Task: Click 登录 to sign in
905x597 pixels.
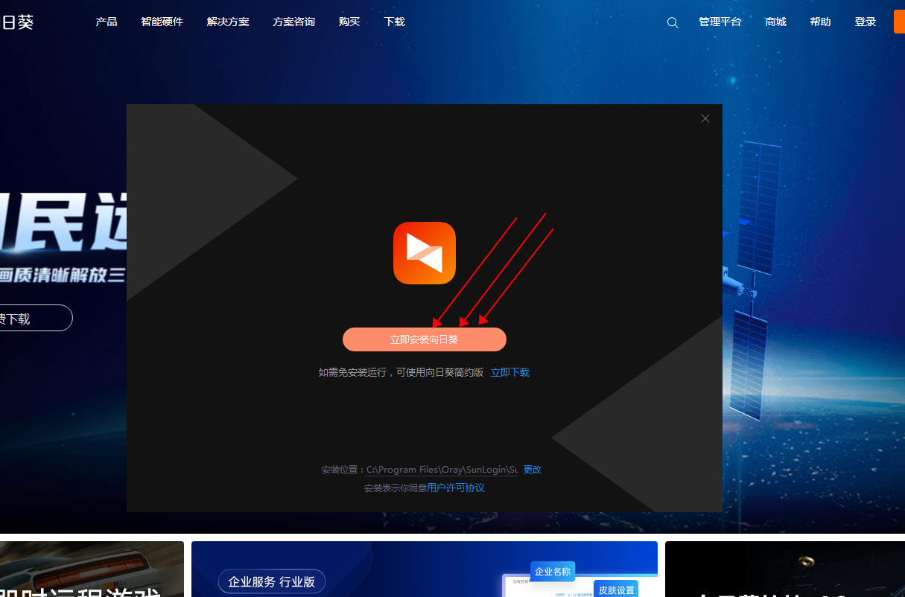Action: (x=866, y=22)
